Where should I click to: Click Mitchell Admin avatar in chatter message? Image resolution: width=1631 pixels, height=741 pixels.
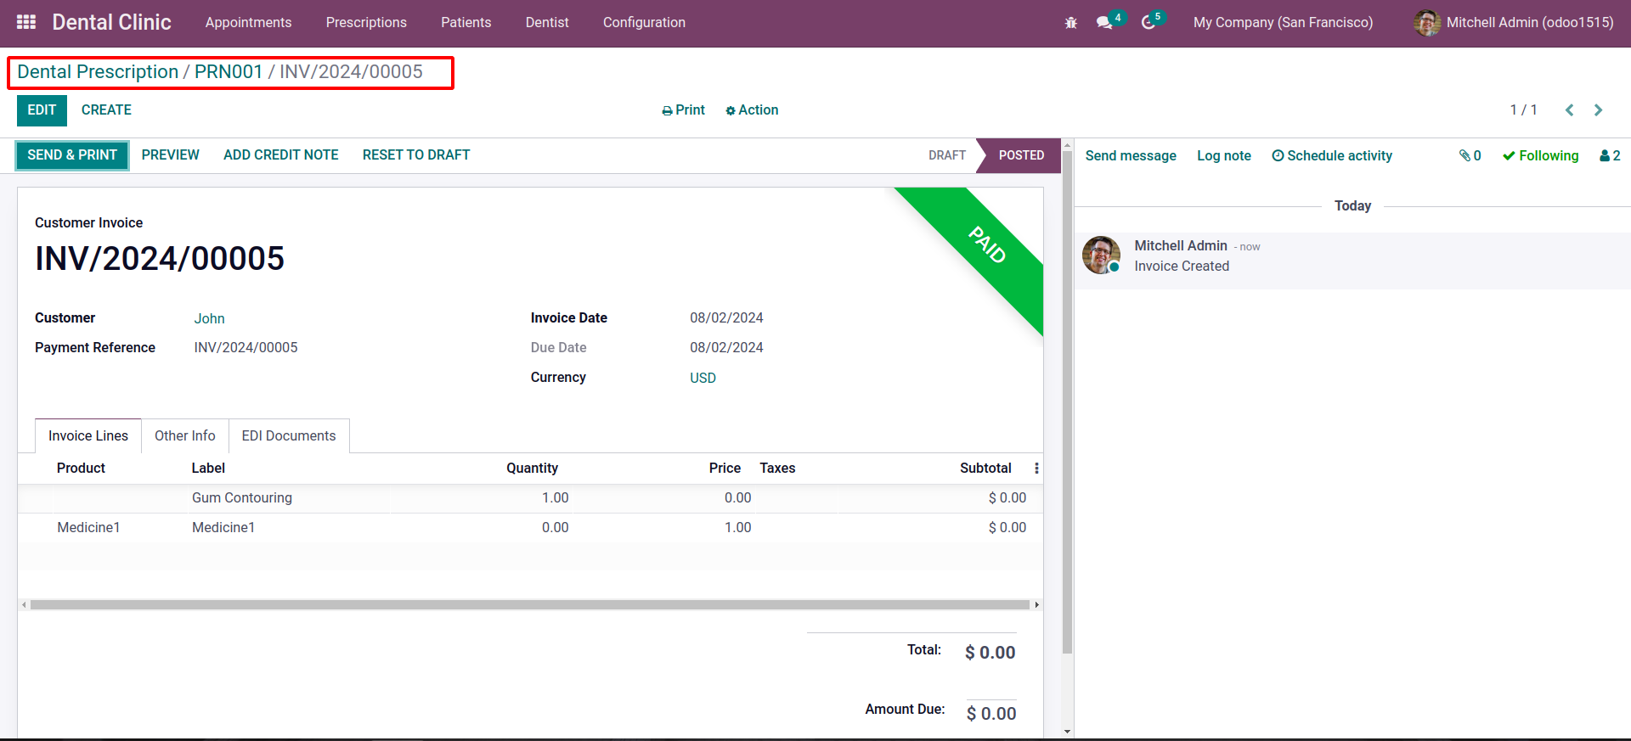[x=1101, y=255]
